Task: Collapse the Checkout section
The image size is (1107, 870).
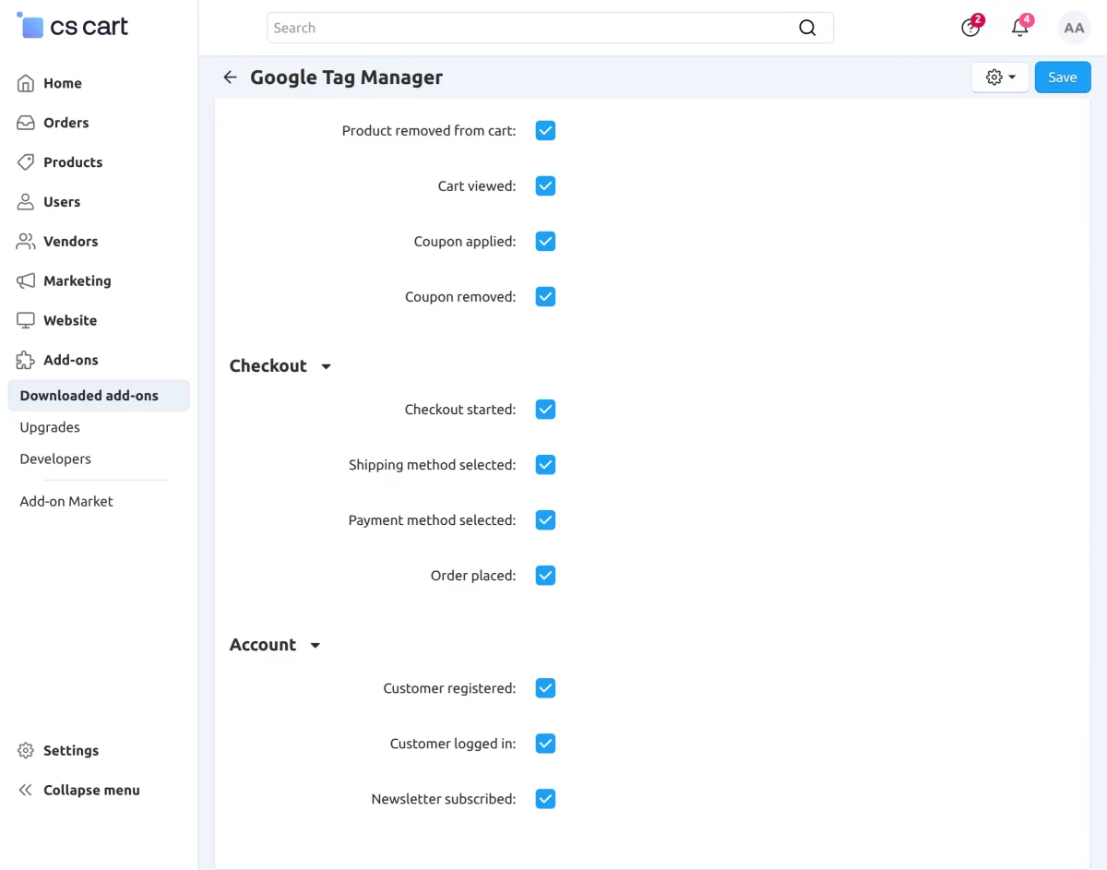Action: [280, 366]
